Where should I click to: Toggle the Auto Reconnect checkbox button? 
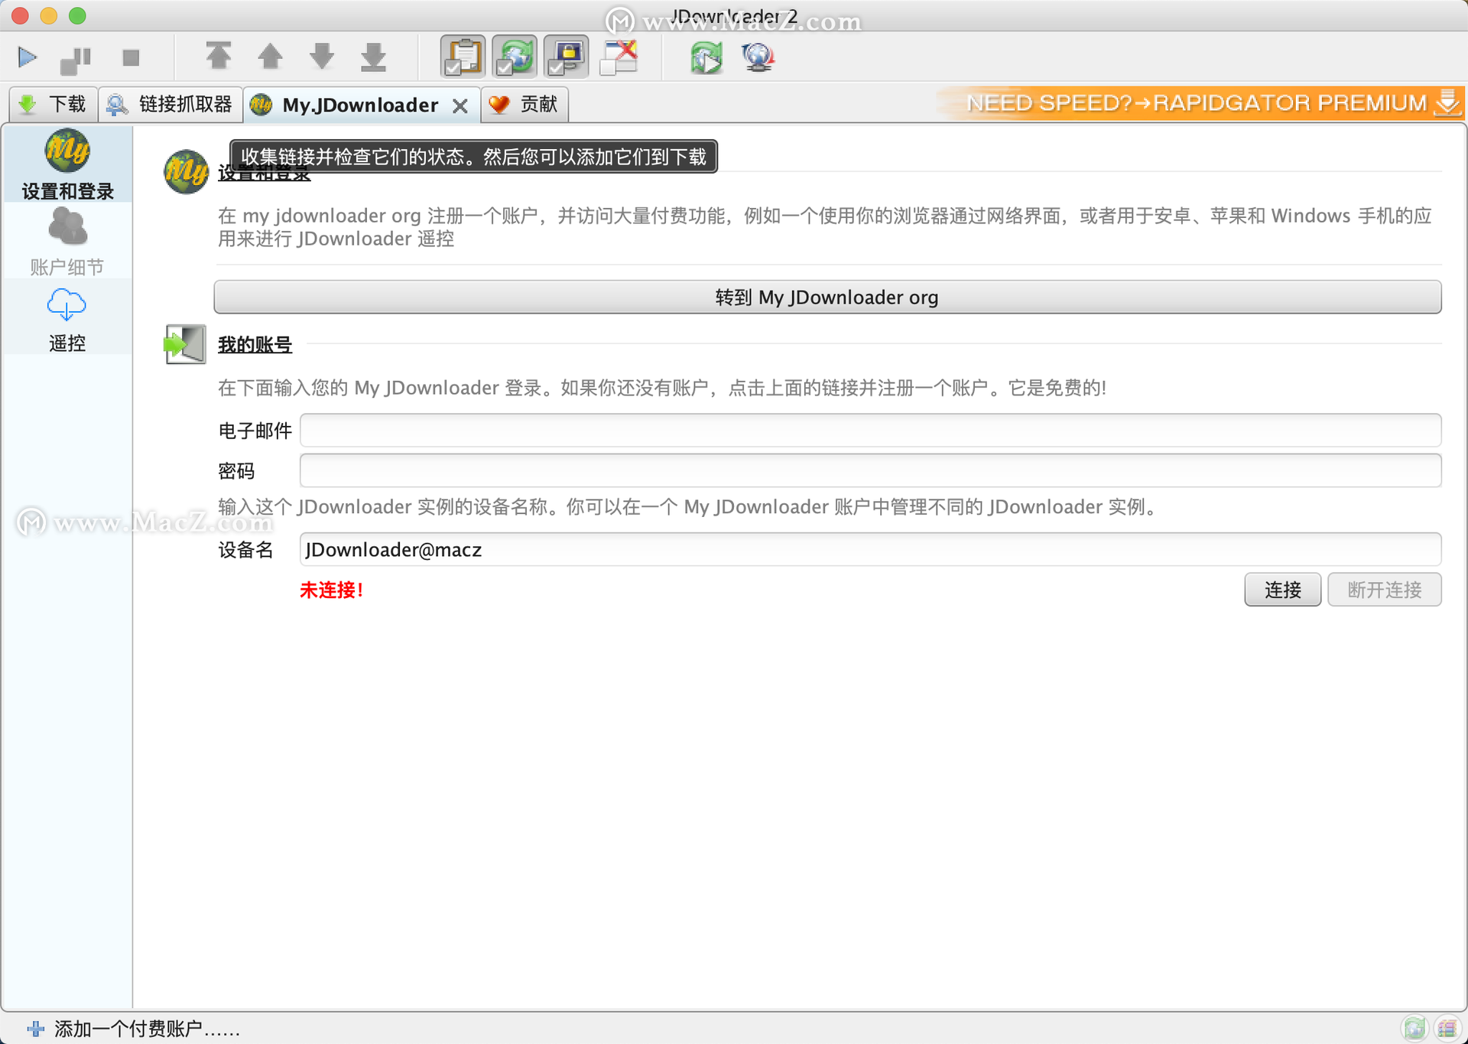[515, 57]
